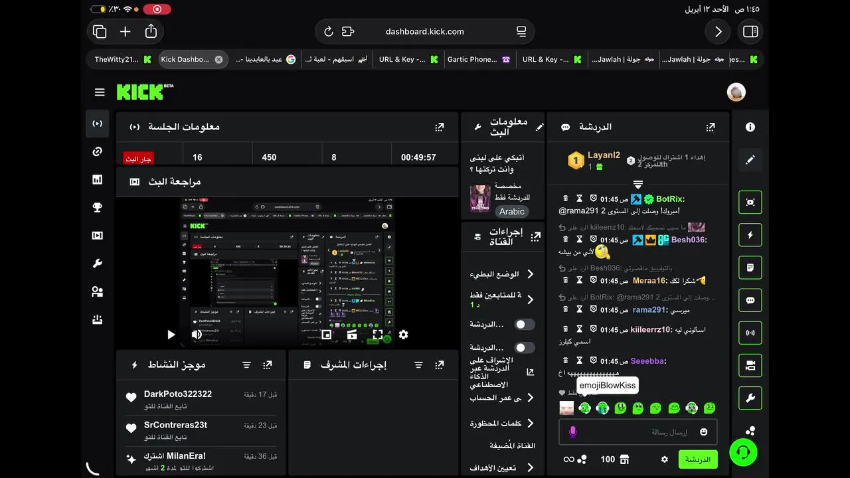Viewport: 850px width, 478px height.
Task: Toggle the wrench widget in right sidebar
Action: [750, 398]
